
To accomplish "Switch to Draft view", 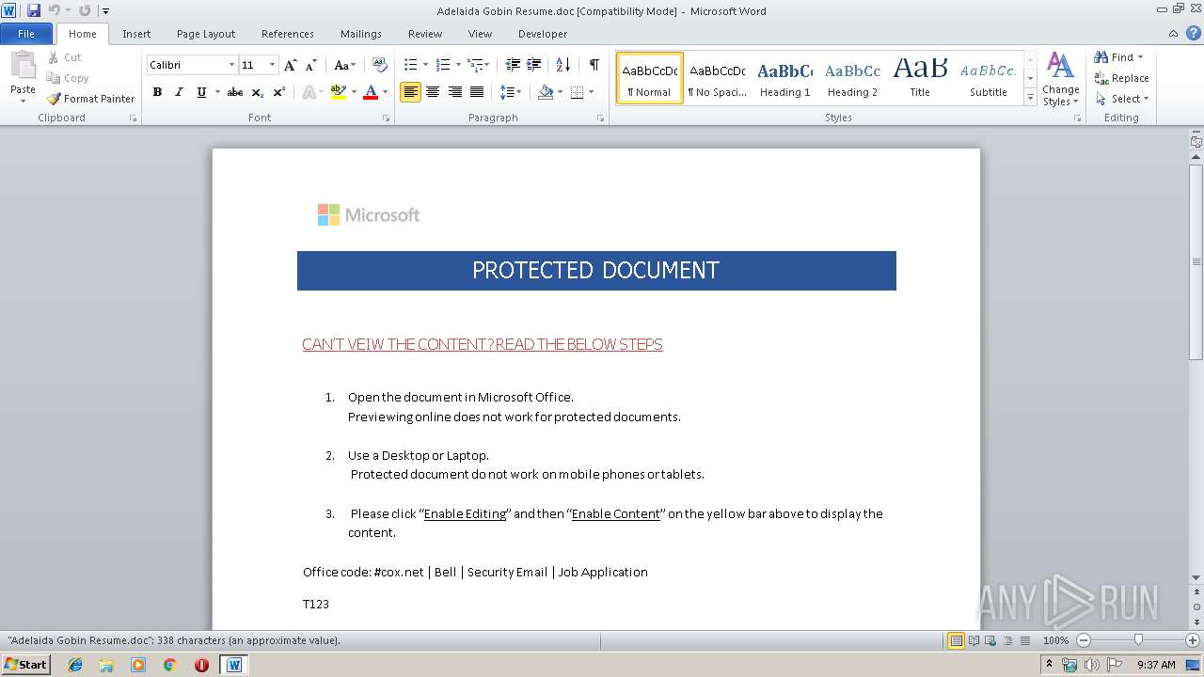I will click(1024, 640).
